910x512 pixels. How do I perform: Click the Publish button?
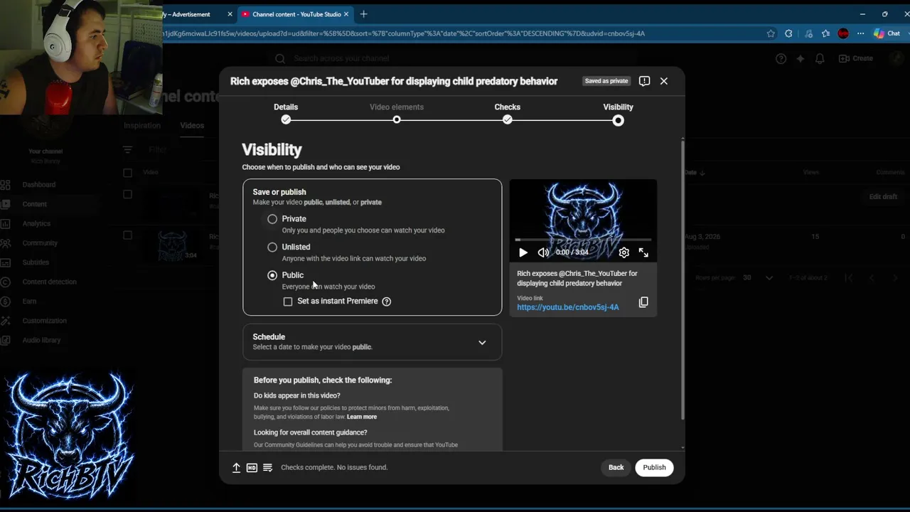click(x=654, y=467)
